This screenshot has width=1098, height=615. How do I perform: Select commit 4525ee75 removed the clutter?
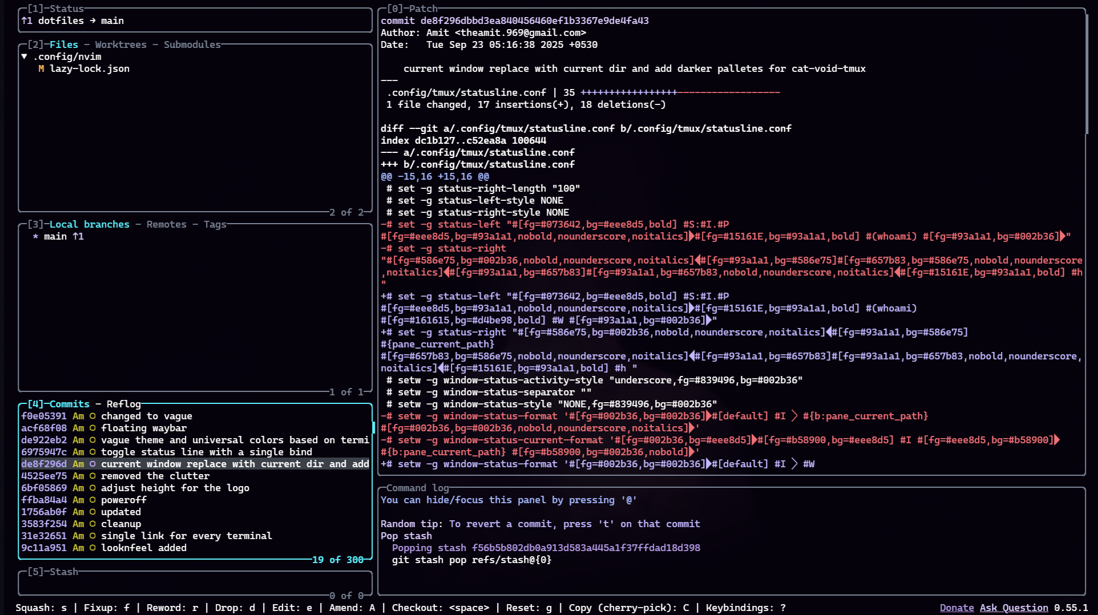point(196,476)
